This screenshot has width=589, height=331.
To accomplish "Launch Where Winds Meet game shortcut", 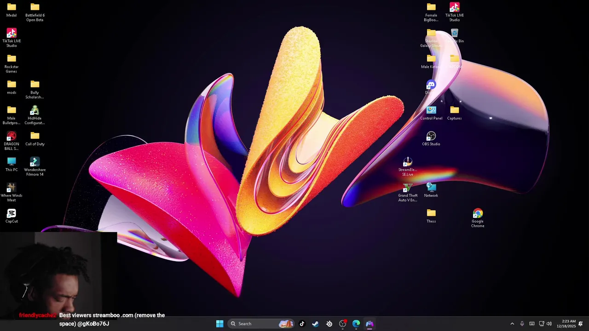I will coord(12,192).
